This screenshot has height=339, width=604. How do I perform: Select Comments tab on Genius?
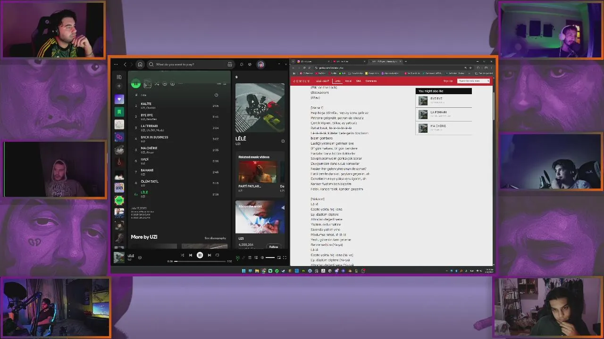371,81
